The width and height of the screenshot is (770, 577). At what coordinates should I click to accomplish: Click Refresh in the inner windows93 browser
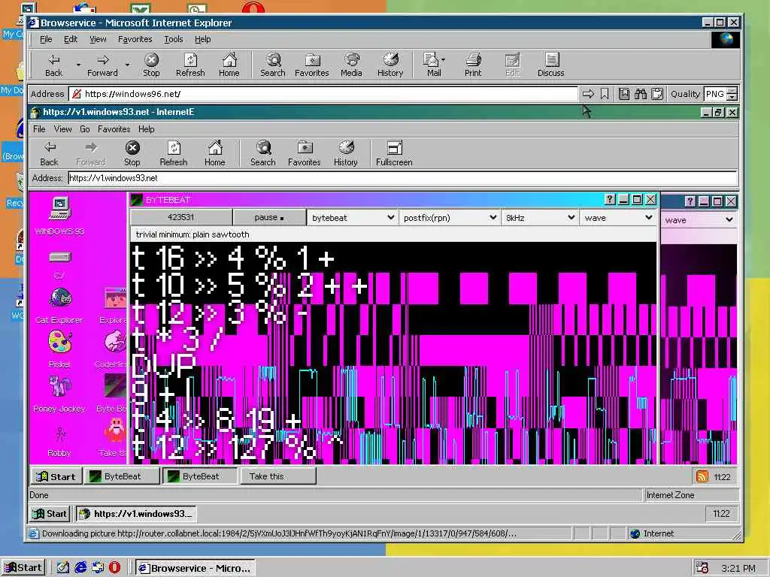[x=174, y=153]
